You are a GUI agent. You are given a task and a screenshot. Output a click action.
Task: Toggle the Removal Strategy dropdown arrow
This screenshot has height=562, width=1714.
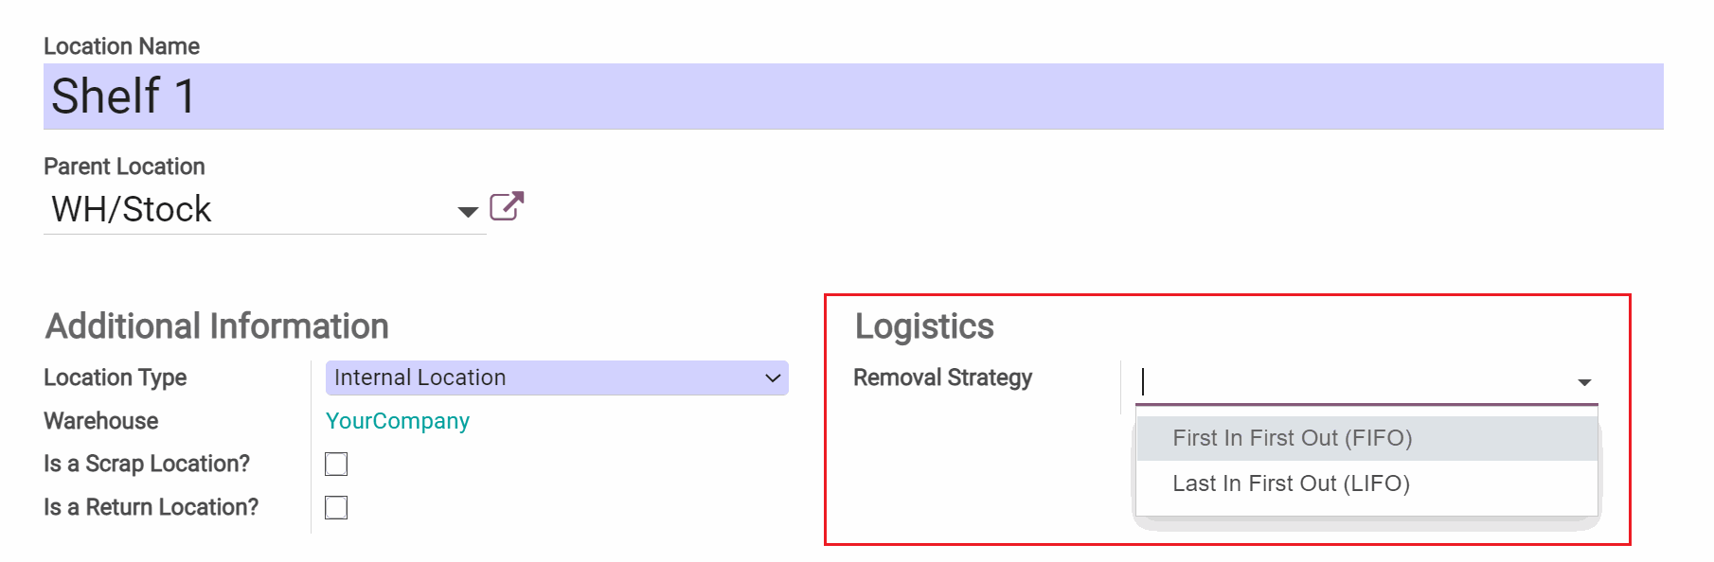1583,382
